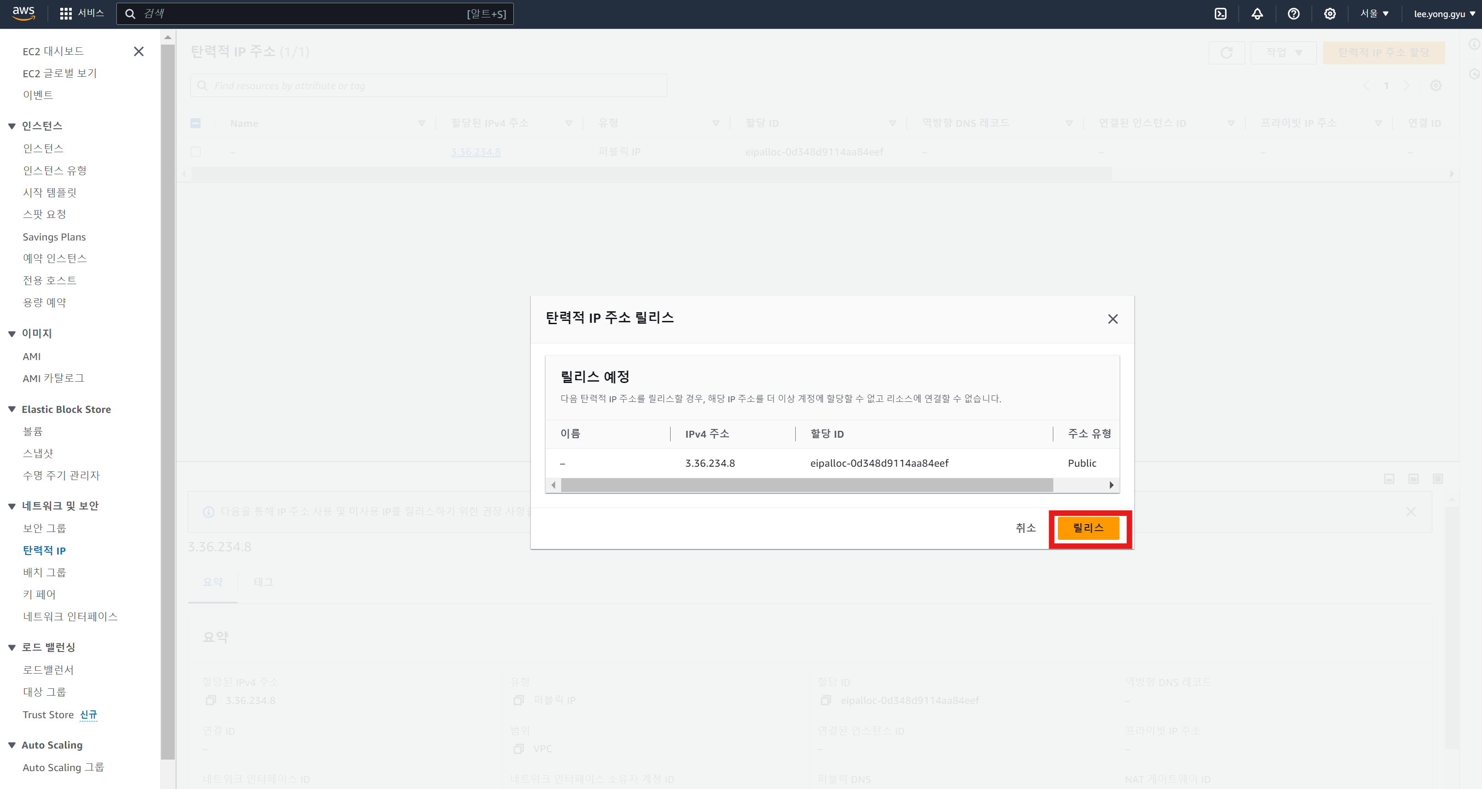Toggle the select-all checkbox in table header
This screenshot has width=1482, height=789.
click(x=195, y=123)
